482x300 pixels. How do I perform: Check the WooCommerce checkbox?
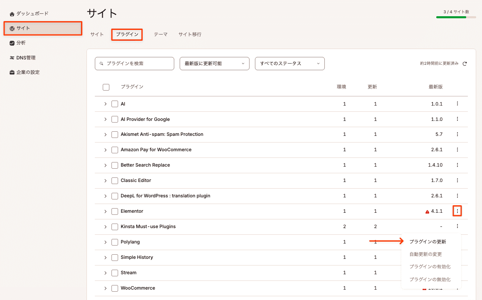pyautogui.click(x=115, y=288)
